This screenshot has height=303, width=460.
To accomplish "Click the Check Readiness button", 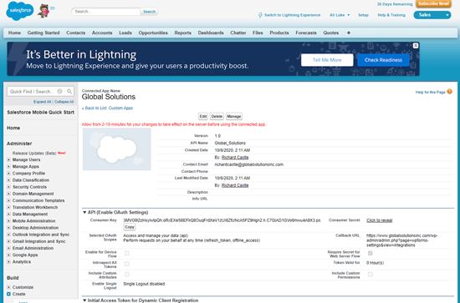I will 383,60.
